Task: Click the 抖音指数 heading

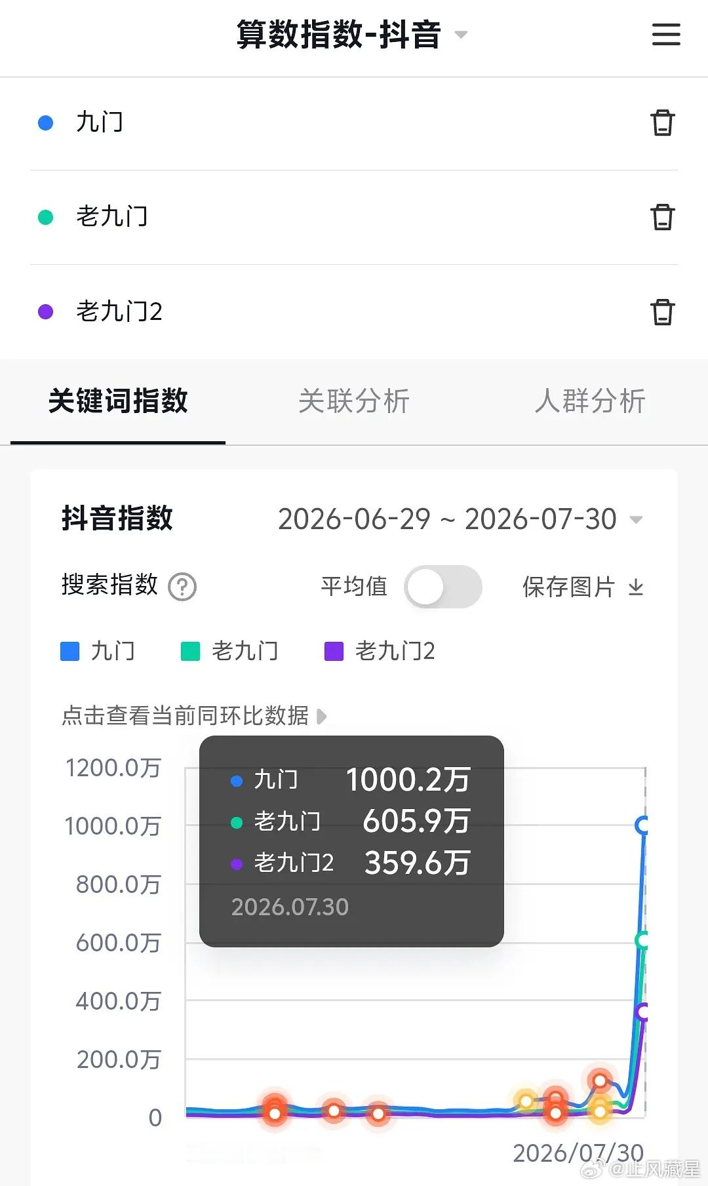Action: [x=117, y=518]
